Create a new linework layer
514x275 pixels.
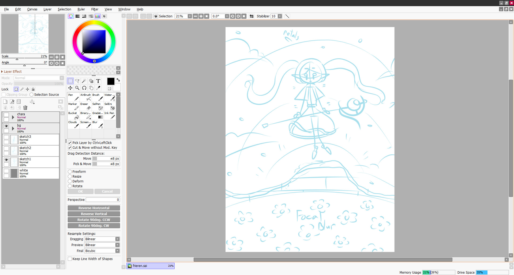[x=12, y=102]
